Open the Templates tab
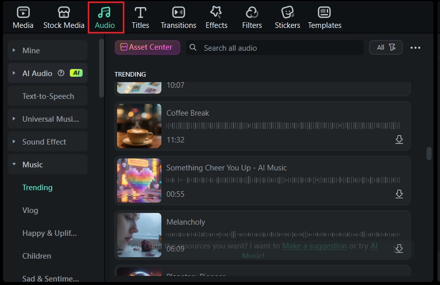 click(x=325, y=18)
